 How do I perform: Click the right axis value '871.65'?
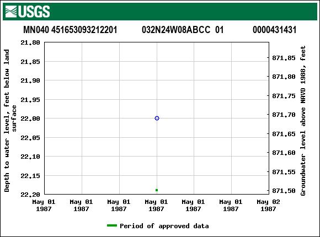point(284,134)
